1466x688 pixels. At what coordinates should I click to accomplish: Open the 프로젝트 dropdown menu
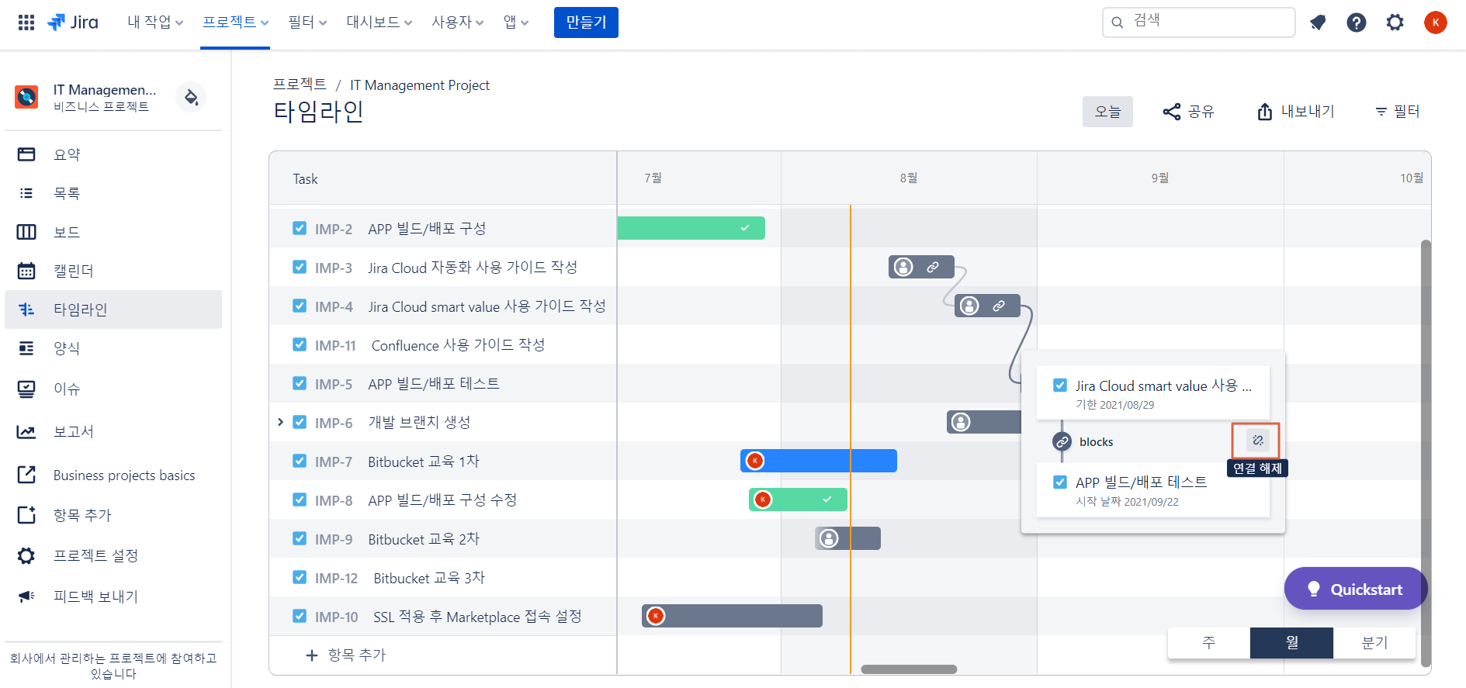pos(235,22)
